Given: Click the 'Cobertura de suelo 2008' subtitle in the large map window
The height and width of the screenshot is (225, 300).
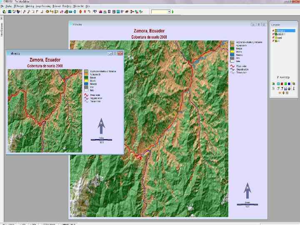Looking at the screenshot, I should tap(149, 37).
